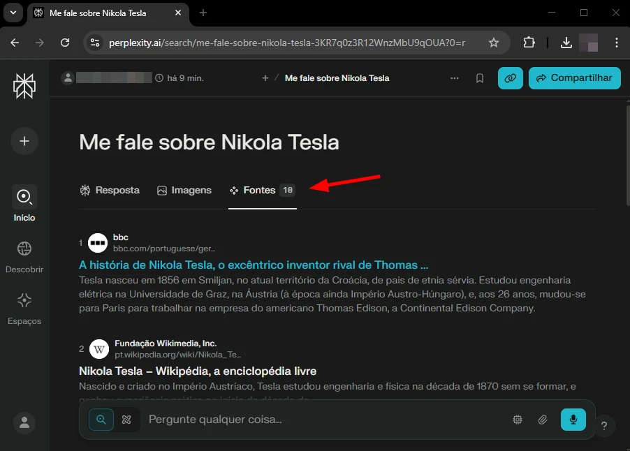Click the Wikimedia source logo
This screenshot has width=630, height=451.
(99, 349)
